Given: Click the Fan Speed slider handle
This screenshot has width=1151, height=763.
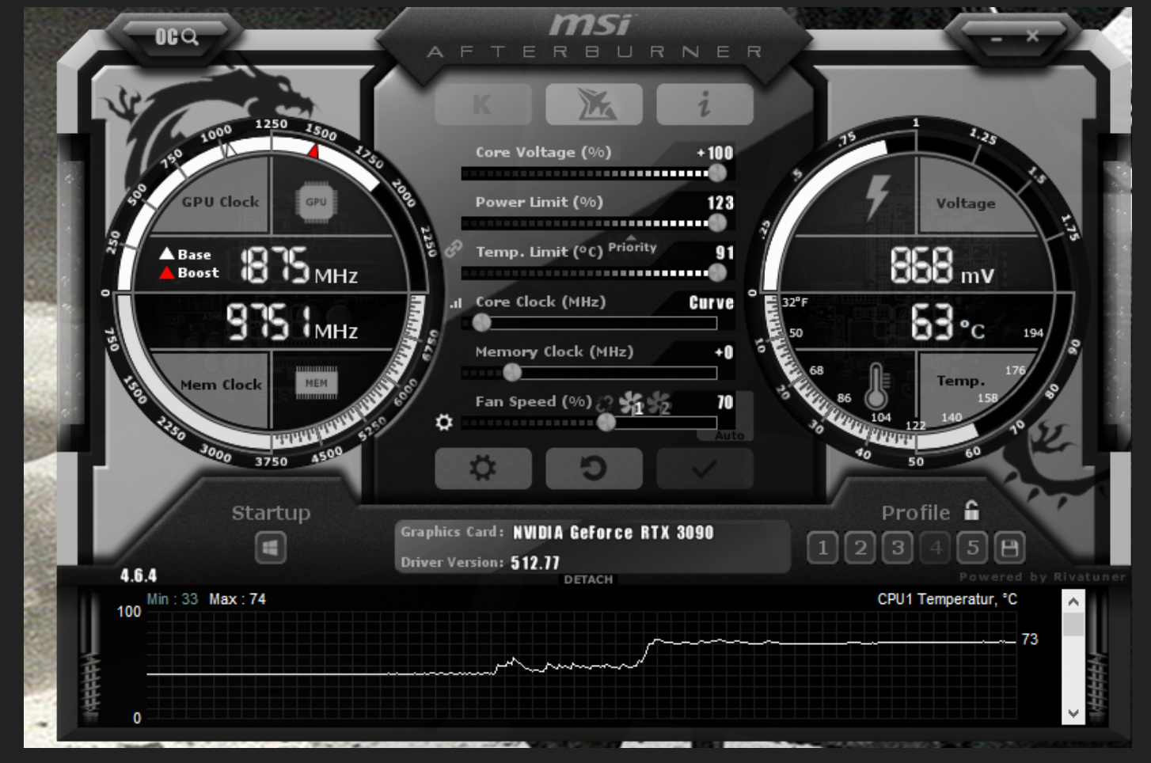Looking at the screenshot, I should 606,423.
